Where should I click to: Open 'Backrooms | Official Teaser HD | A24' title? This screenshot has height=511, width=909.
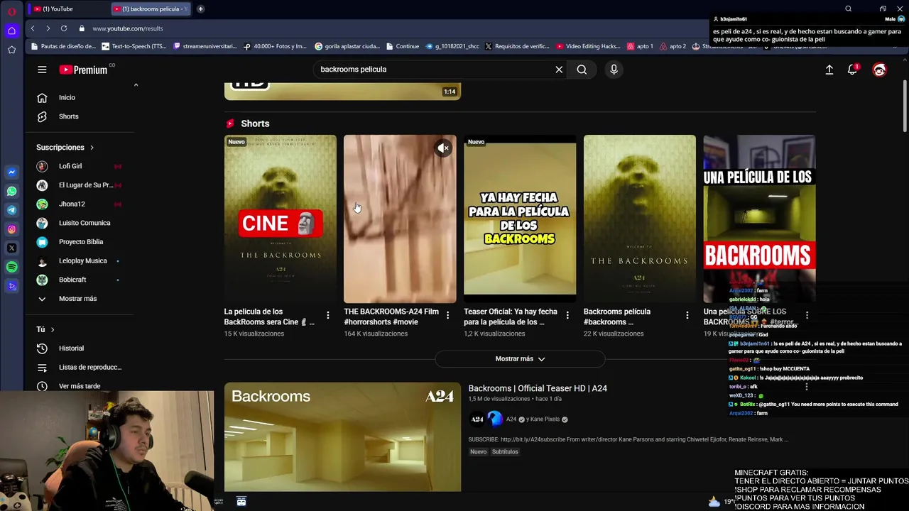tap(538, 388)
